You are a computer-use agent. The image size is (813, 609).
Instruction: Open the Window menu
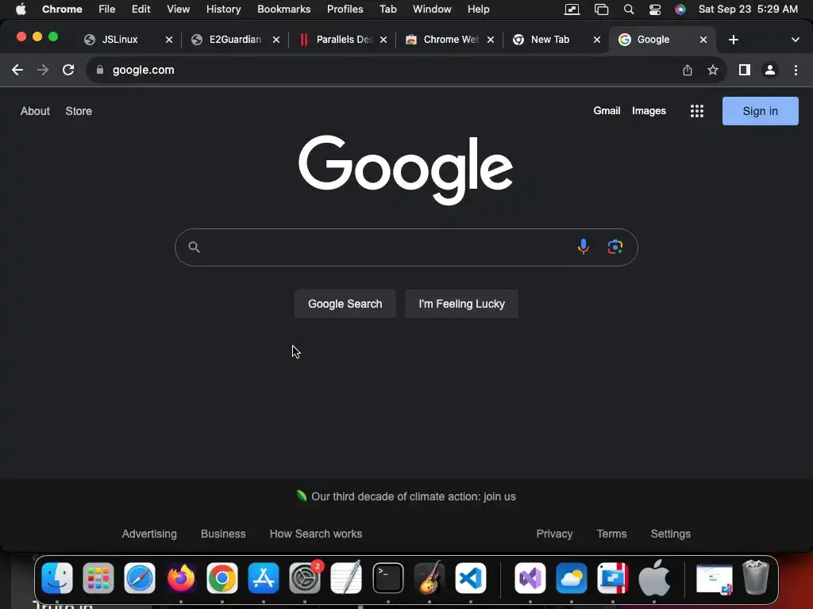(x=432, y=10)
